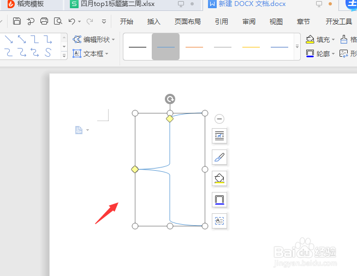
Task: Choose the orange line style preset
Action: (x=194, y=47)
